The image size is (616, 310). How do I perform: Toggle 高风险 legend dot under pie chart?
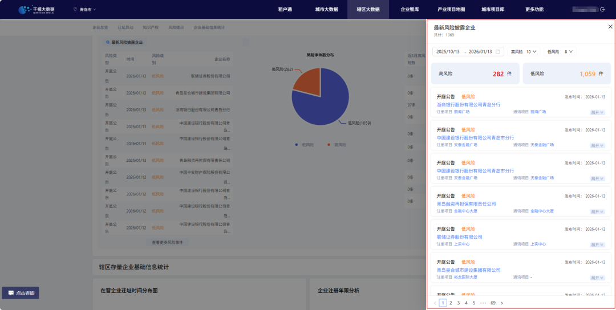[329, 145]
